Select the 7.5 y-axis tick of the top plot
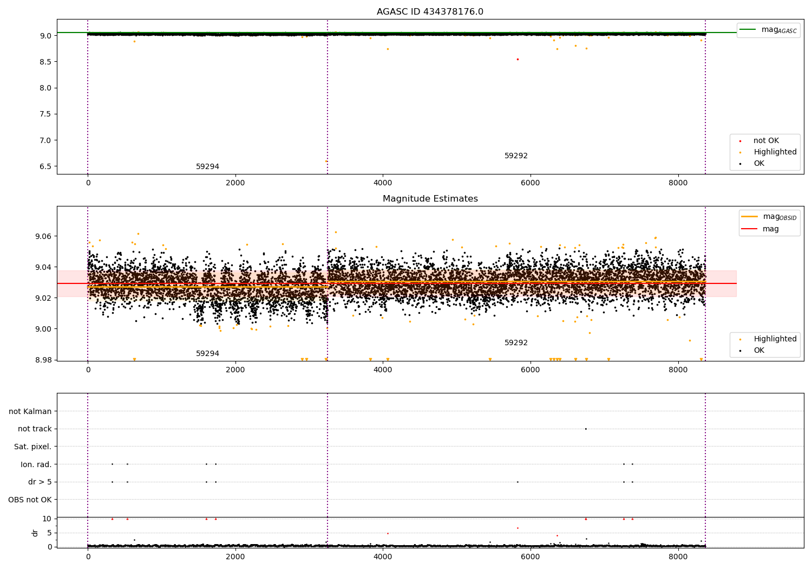The height and width of the screenshot is (569, 812). tap(45, 114)
